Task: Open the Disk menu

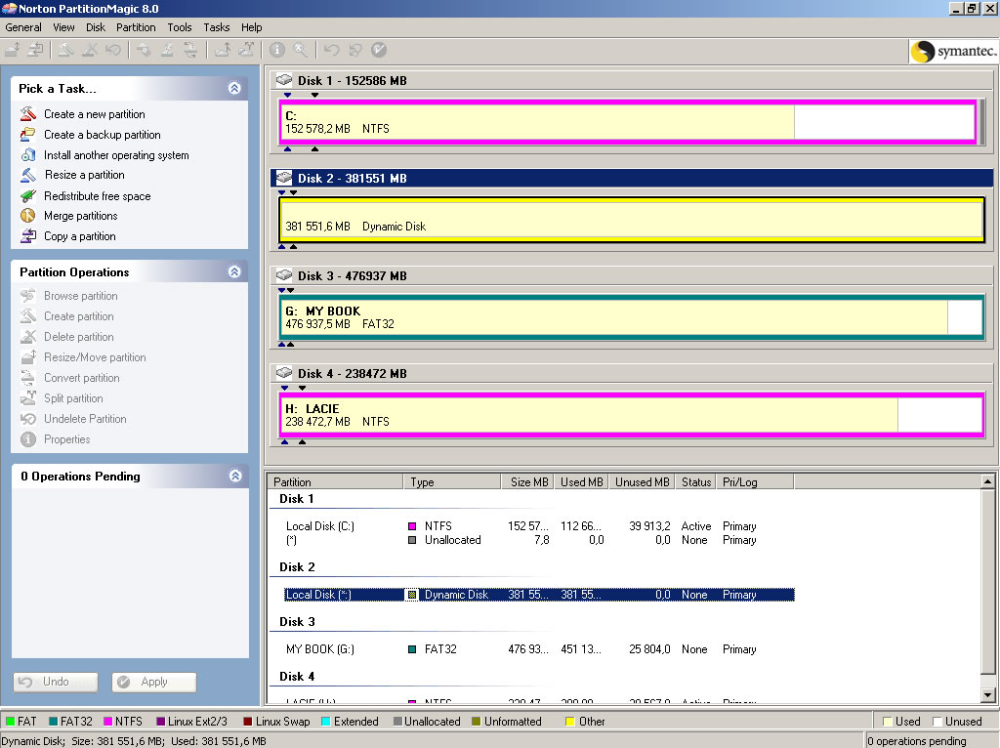Action: coord(96,27)
